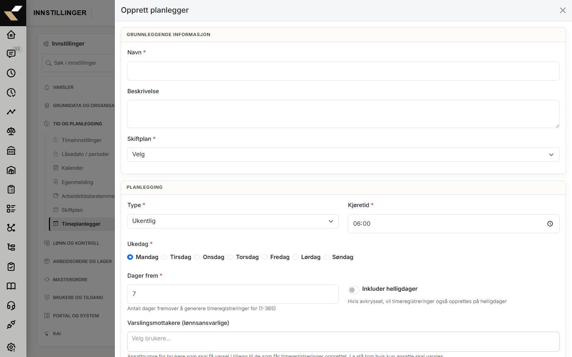572x357 pixels.
Task: Open the open book icon
Action: click(11, 286)
